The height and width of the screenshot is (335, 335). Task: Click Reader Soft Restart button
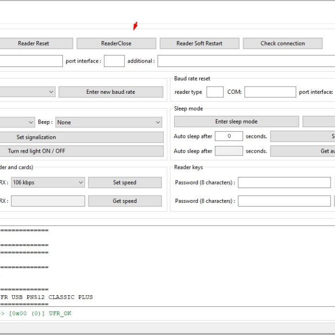200,44
